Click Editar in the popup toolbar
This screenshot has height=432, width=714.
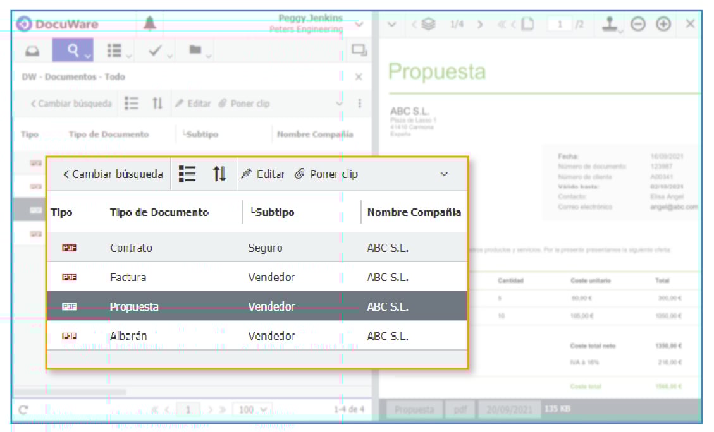264,174
